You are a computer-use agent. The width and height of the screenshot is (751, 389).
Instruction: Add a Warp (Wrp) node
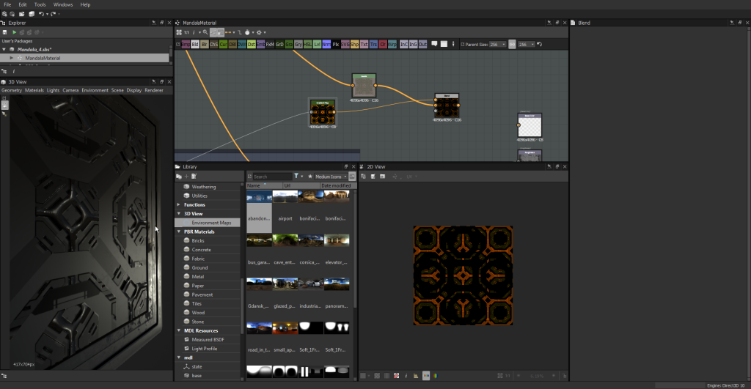point(392,45)
